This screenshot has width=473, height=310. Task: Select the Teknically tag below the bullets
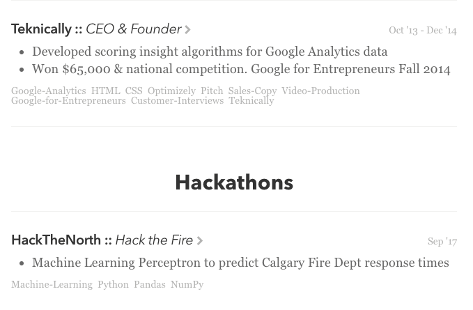tap(251, 100)
